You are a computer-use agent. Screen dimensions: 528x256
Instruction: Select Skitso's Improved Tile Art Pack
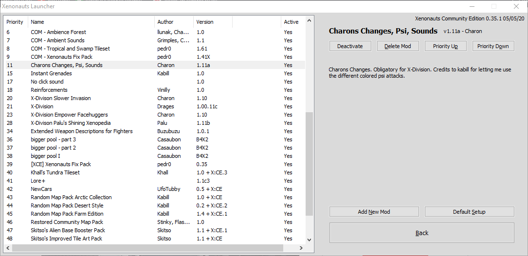pos(155,239)
